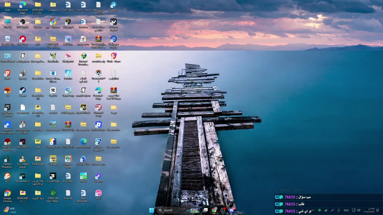Open the Google Chrome desktop shortcut
383x215 pixels.
[7, 196]
